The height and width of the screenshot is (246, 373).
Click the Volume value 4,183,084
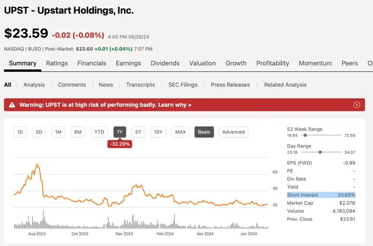[x=344, y=211]
